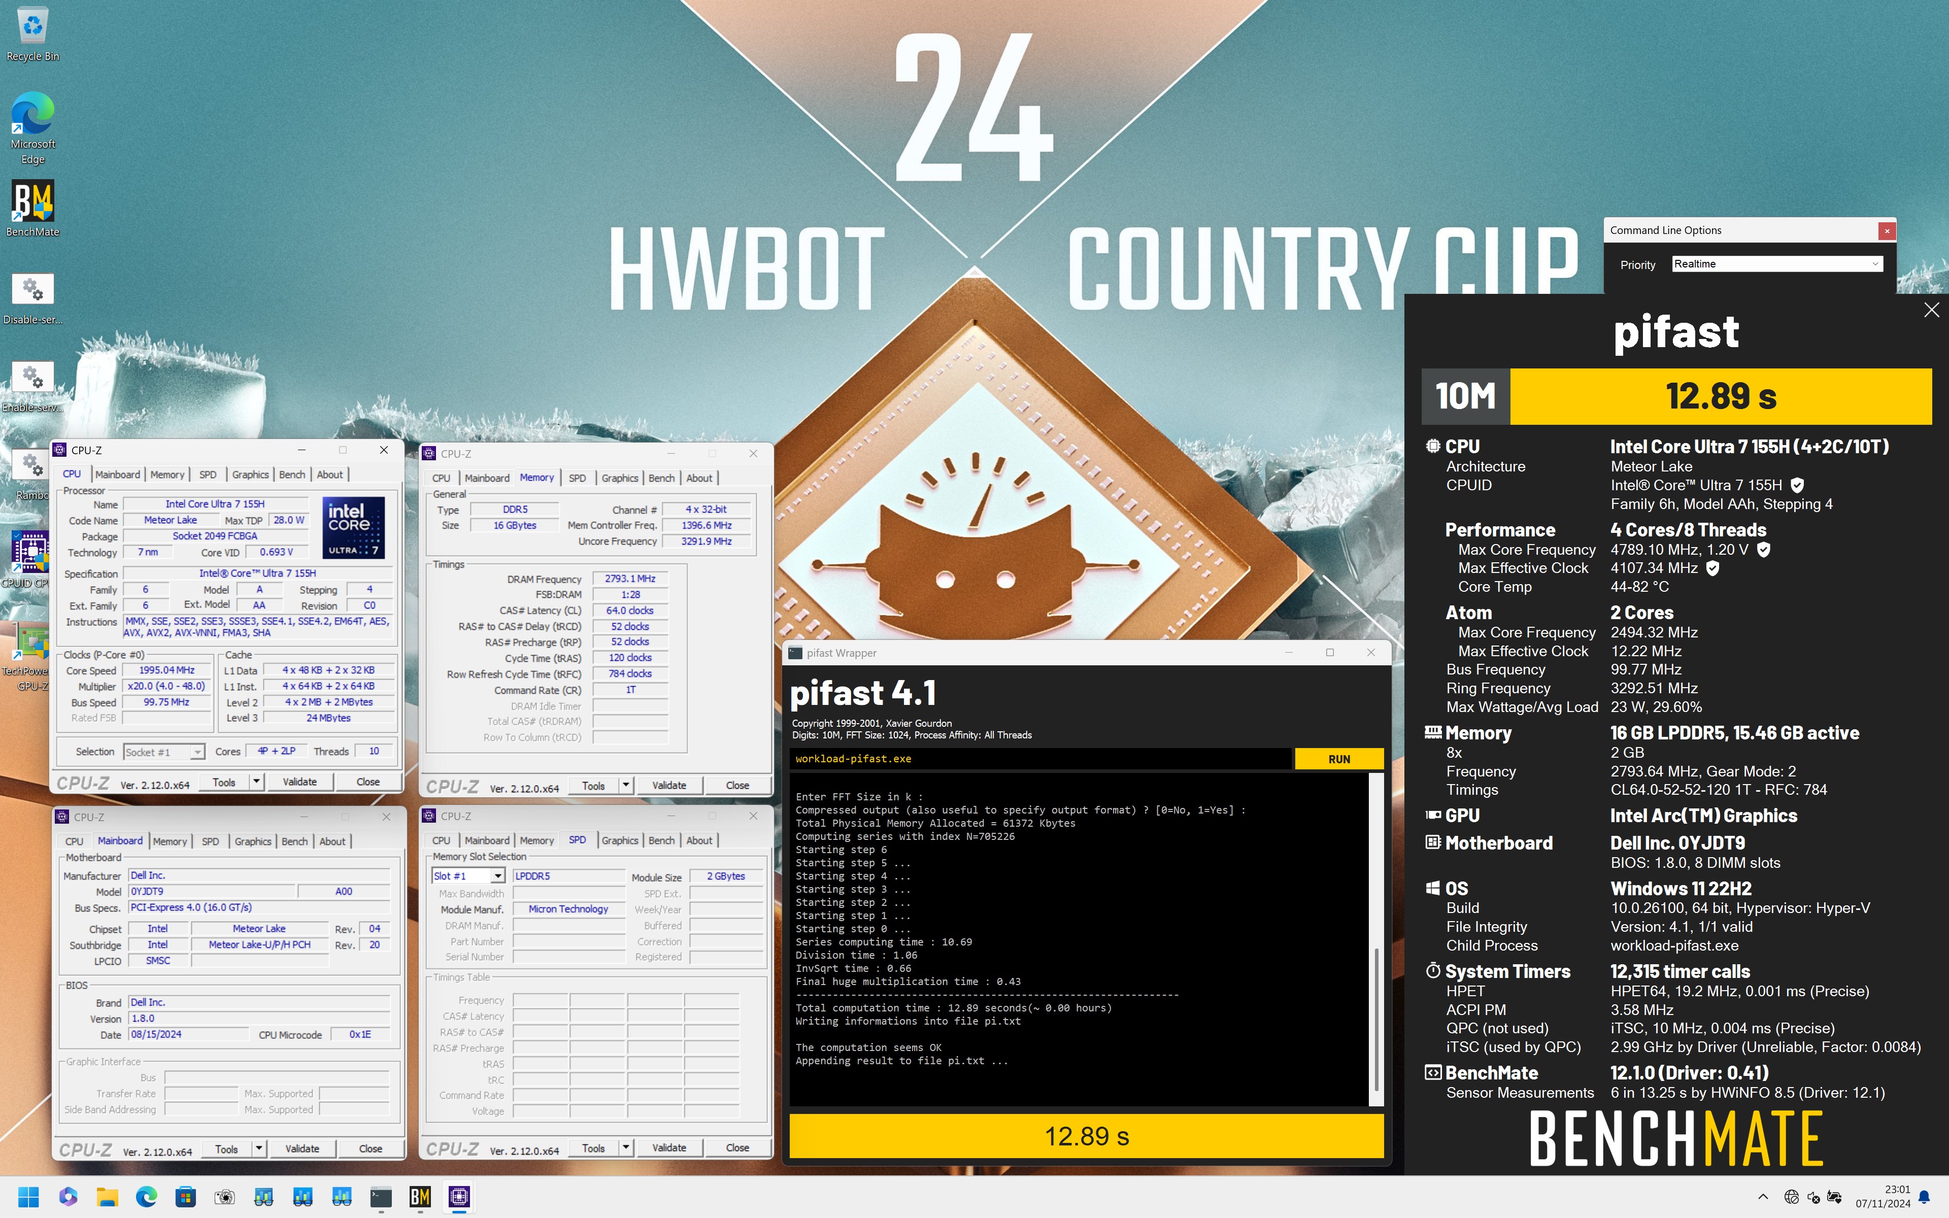Screen dimensions: 1949x1218
Task: Open the BenchMate desktop shortcut
Action: click(32, 208)
